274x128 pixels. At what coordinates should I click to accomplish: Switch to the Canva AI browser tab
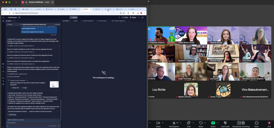(x=121, y=9)
